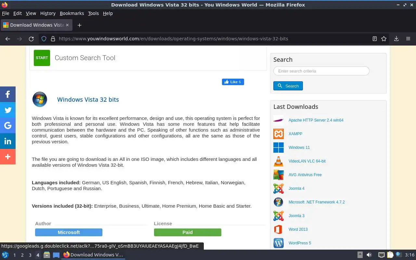Open VideoLAN VLC 64-bit link
416x260 pixels.
coord(307,161)
